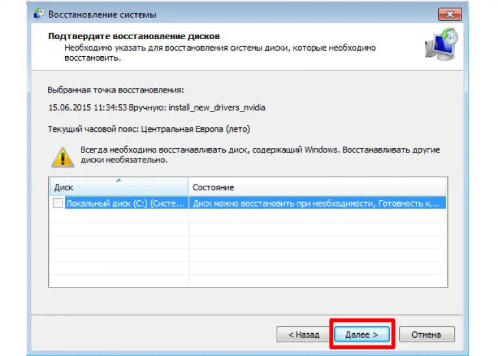Screen dimensions: 498x356
Task: Select the Локальный диск (C:) row text
Action: tap(126, 203)
